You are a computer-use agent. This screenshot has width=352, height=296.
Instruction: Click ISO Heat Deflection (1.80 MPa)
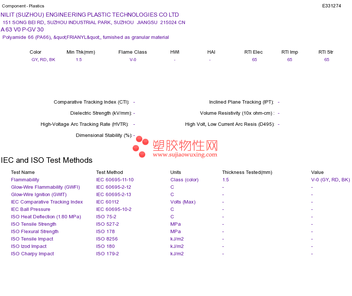[x=46, y=217]
